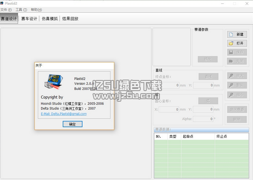The height and width of the screenshot is (180, 253).
Task: Click the Plastid2 app icon in title bar
Action: click(x=2, y=3)
